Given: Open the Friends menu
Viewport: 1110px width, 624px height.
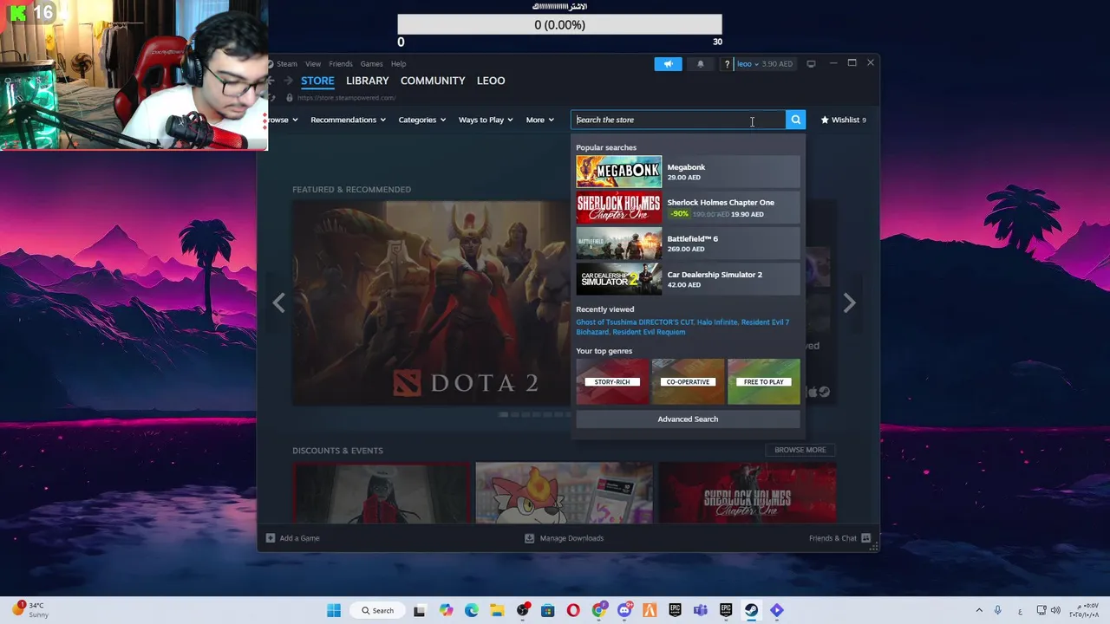Looking at the screenshot, I should point(341,64).
